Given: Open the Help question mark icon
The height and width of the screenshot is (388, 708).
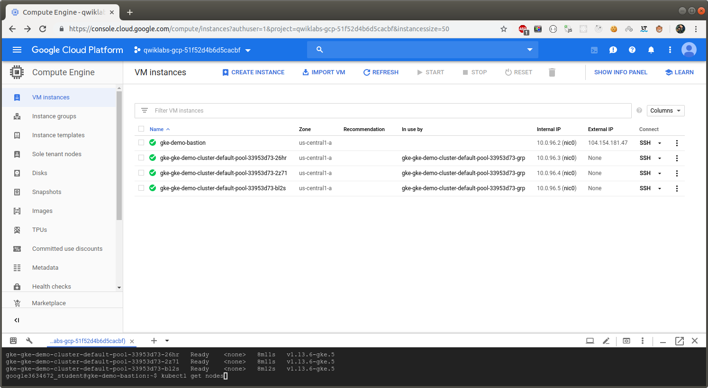Looking at the screenshot, I should click(632, 50).
